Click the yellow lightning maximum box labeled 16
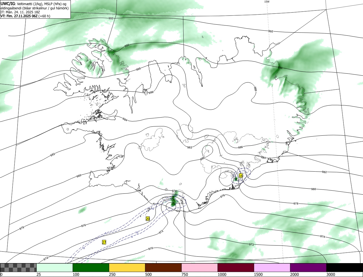Screen dimensions: 363x277 pyautogui.click(x=241, y=176)
